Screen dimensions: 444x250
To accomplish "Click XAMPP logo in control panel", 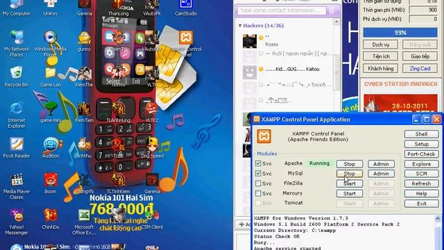I will [x=264, y=136].
